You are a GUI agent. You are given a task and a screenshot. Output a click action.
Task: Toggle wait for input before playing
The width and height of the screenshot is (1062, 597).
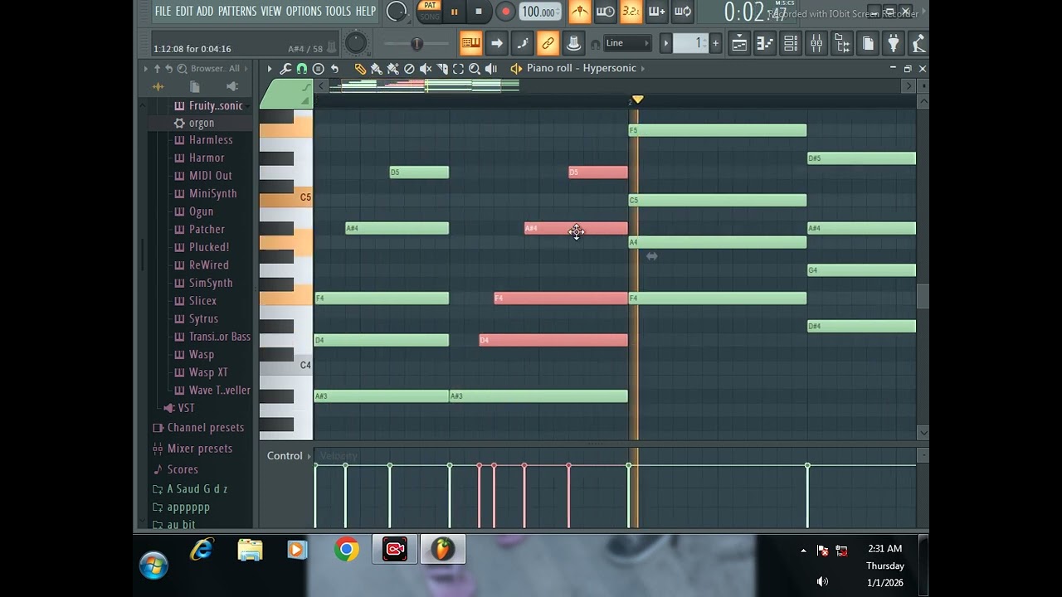pos(605,12)
